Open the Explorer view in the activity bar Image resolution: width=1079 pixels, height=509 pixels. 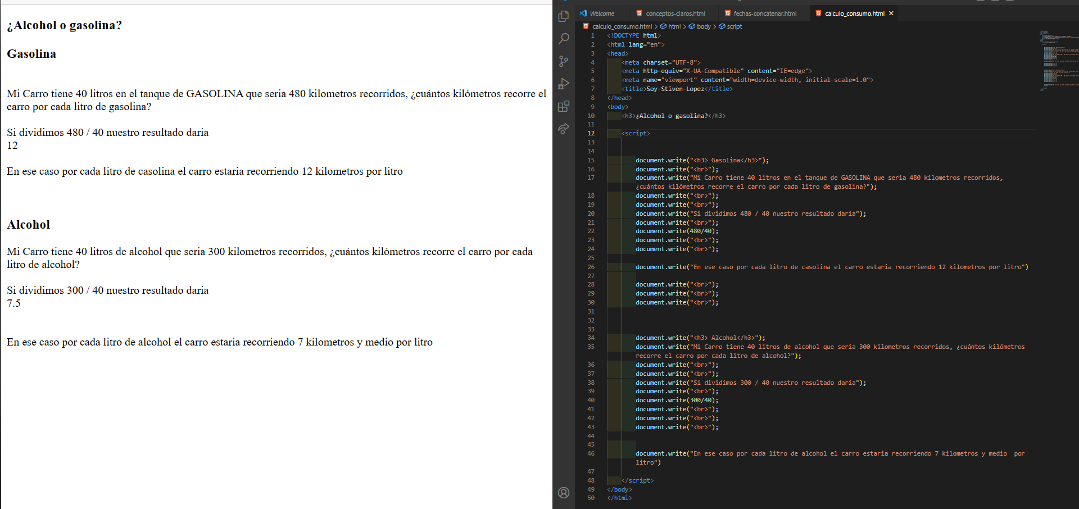[x=564, y=16]
